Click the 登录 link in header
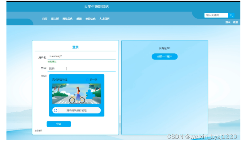Viewport: 242px width, 143px height. click(x=228, y=22)
